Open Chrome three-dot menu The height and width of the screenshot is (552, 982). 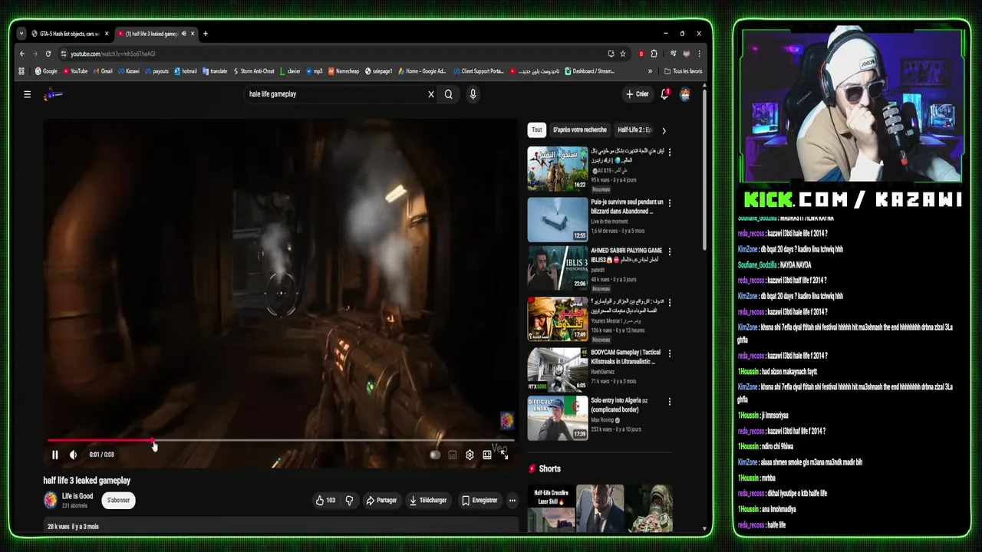699,54
